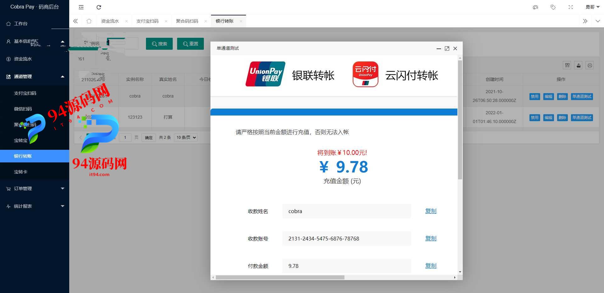604x293 pixels.
Task: Open 支付宝扫码 sidebar submenu item
Action: (35, 93)
